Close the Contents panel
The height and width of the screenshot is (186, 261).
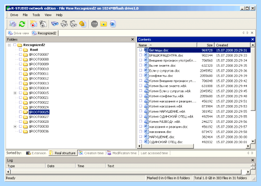point(253,39)
